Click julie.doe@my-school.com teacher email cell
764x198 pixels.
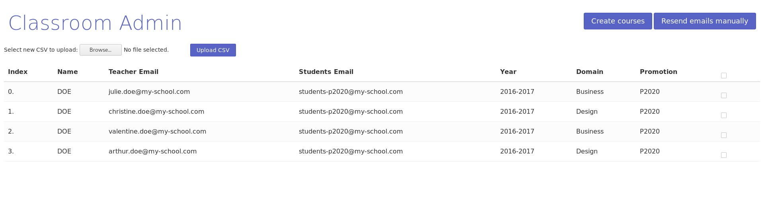point(149,92)
